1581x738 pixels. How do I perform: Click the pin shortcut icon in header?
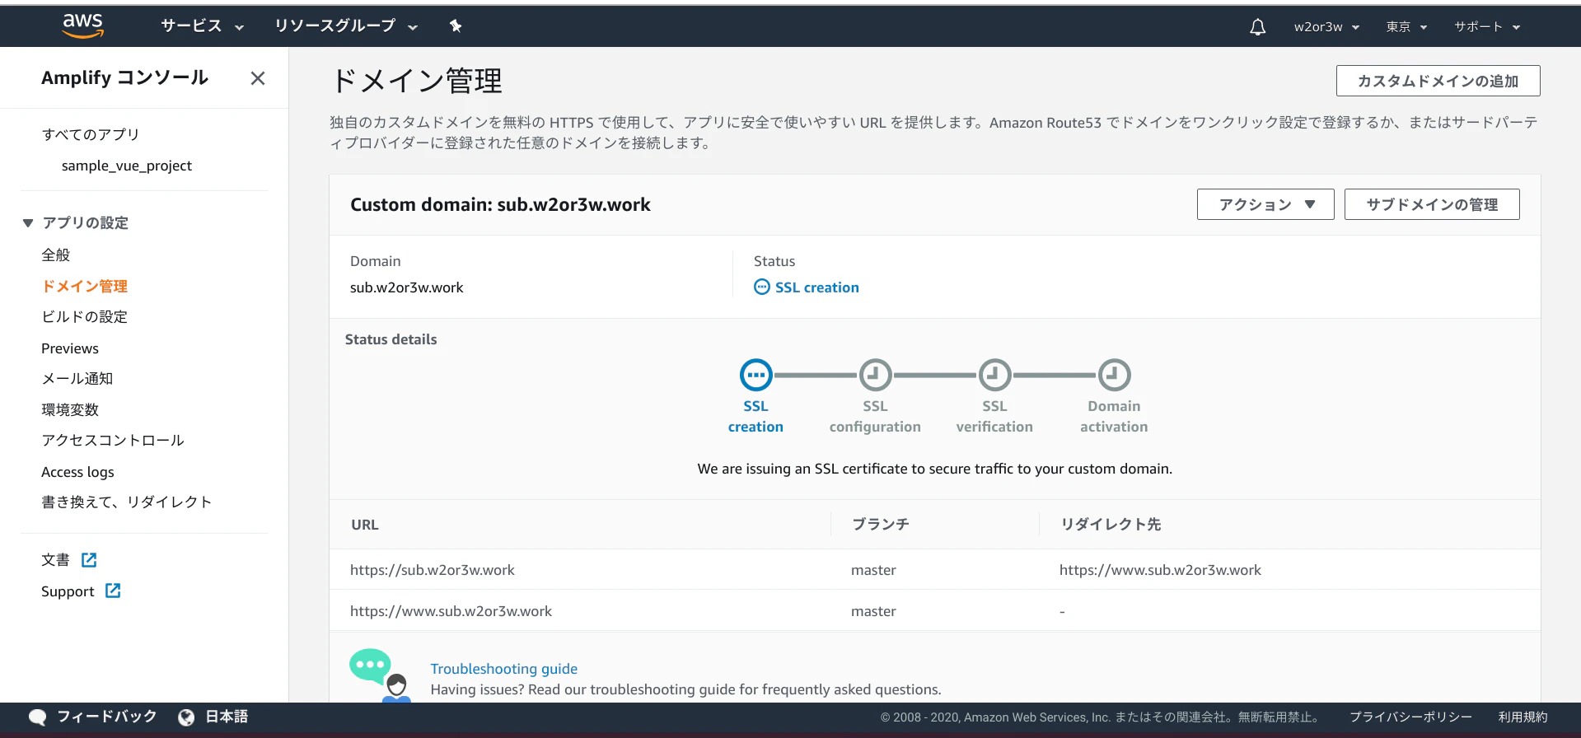click(x=456, y=26)
